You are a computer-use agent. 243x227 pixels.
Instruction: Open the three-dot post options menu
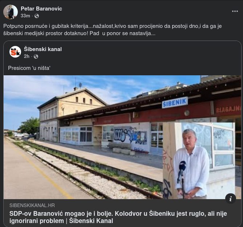(235, 11)
